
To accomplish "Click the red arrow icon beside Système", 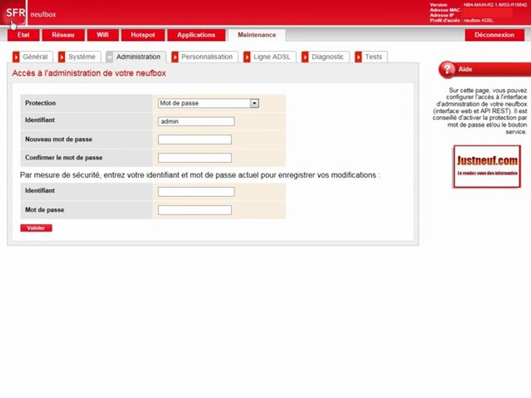I will click(61, 57).
